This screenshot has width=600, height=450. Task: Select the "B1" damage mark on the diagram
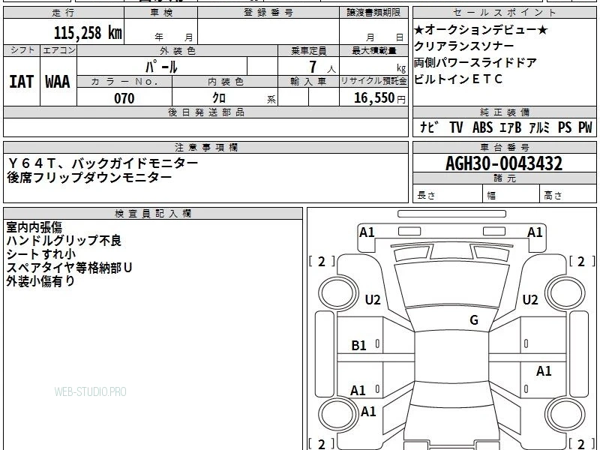point(359,346)
